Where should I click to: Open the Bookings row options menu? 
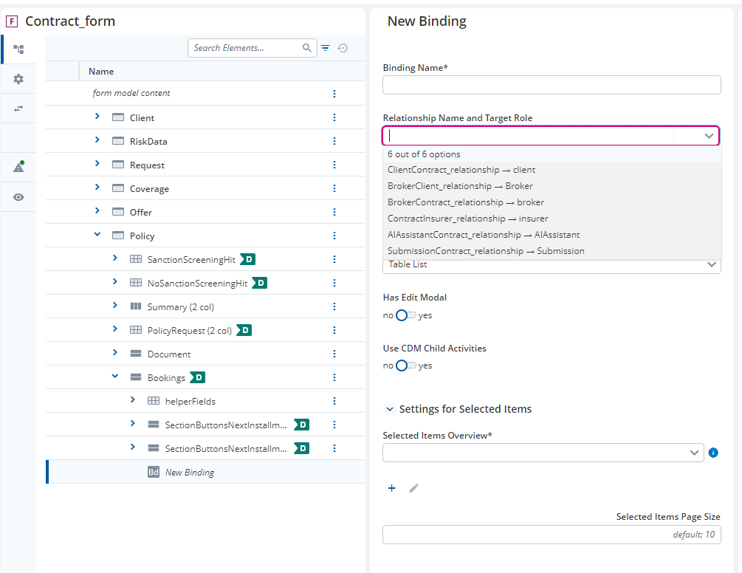334,377
